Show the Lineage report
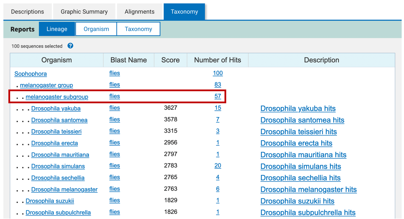The width and height of the screenshot is (404, 219). [57, 29]
